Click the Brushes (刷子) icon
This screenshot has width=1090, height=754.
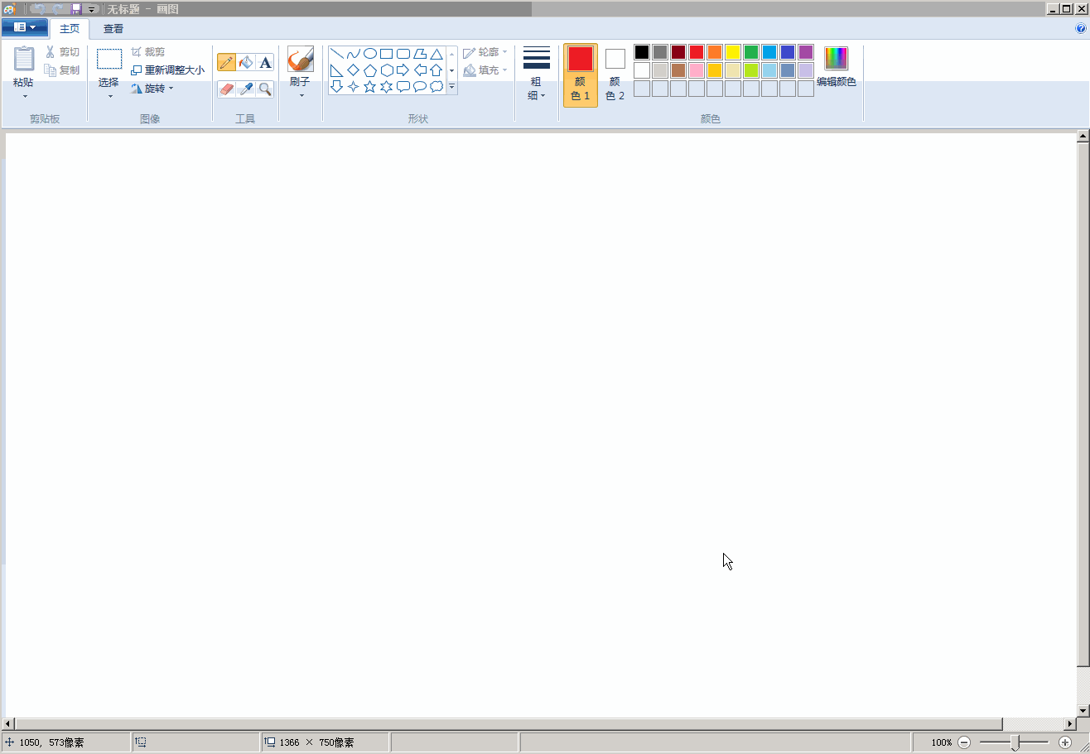pos(300,60)
